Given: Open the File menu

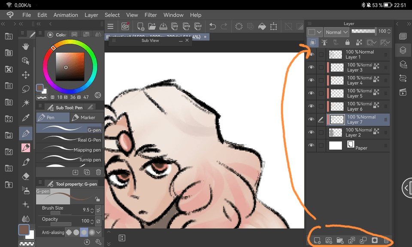Looking at the screenshot, I should 27,15.
